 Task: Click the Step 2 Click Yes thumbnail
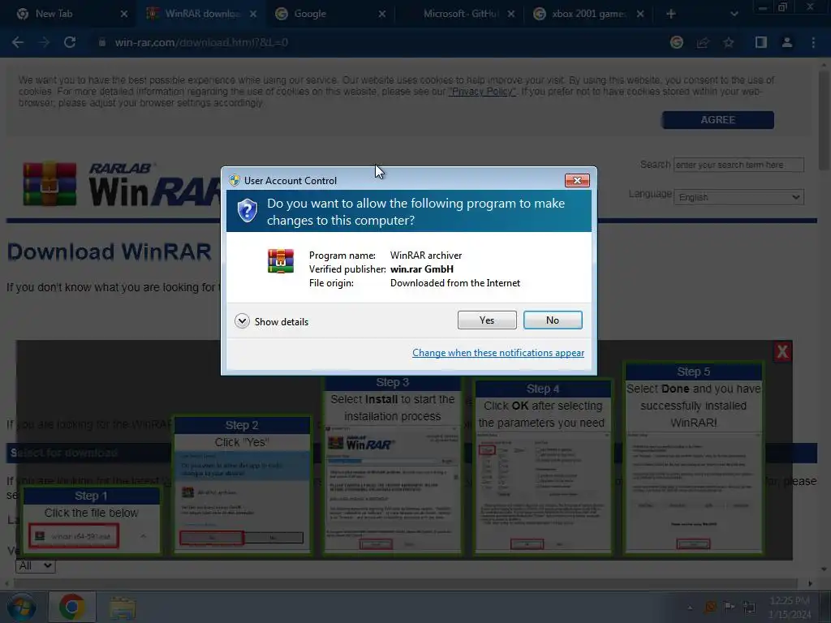pos(242,485)
